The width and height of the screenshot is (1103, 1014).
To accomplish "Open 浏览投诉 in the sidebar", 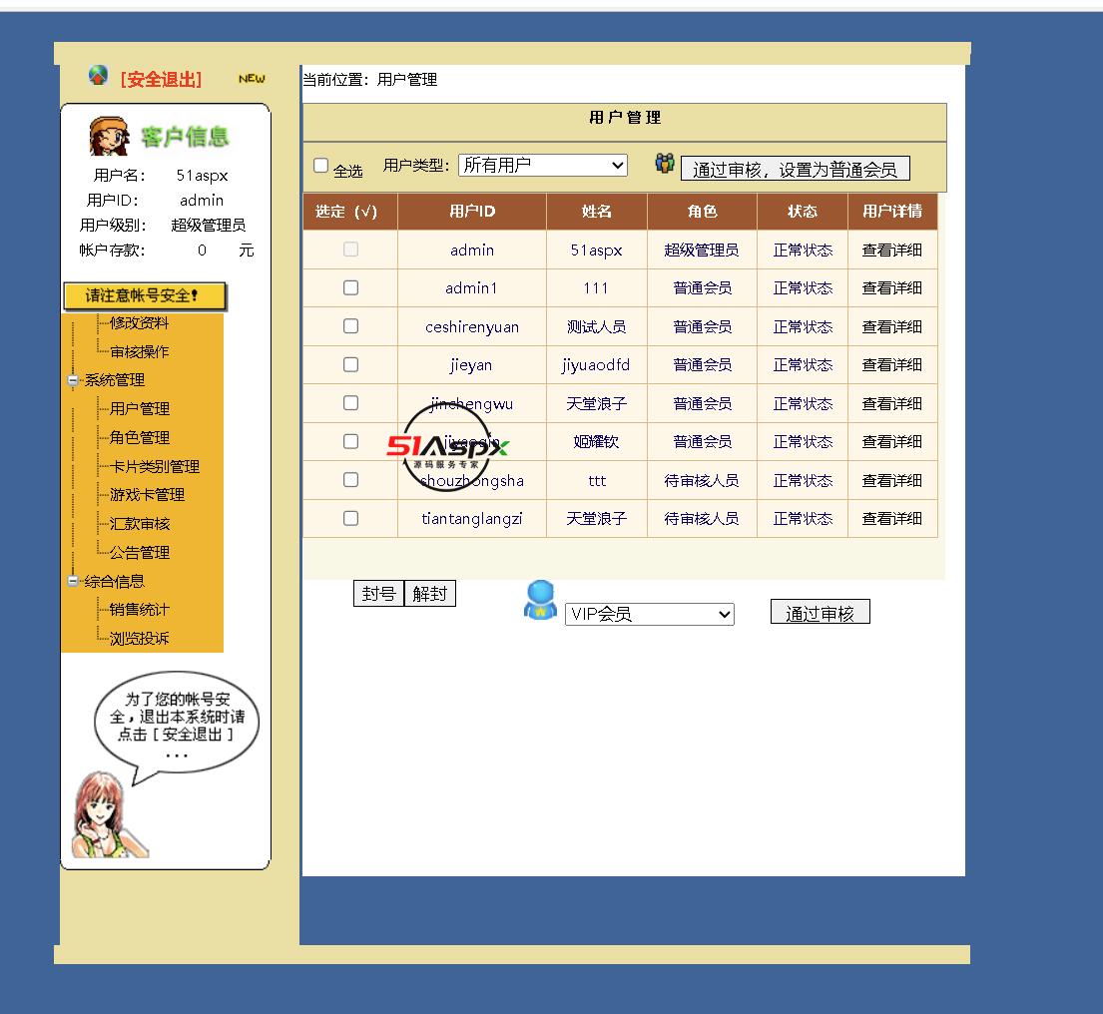I will pos(140,639).
